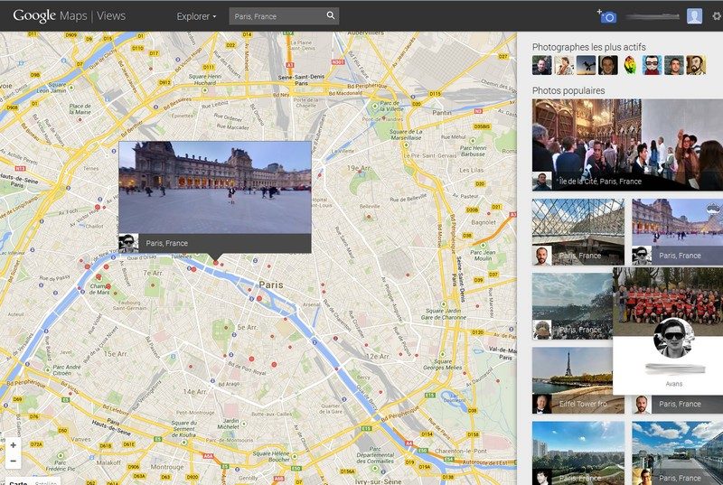This screenshot has width=723, height=485.
Task: Click the Montrouge label on the map
Action: 167,467
